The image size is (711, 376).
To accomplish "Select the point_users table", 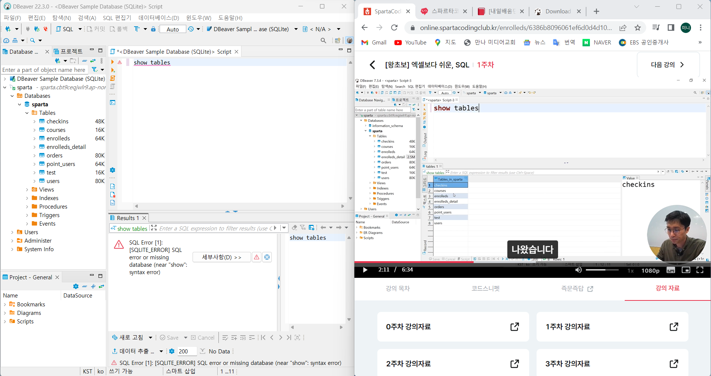I will tap(61, 164).
